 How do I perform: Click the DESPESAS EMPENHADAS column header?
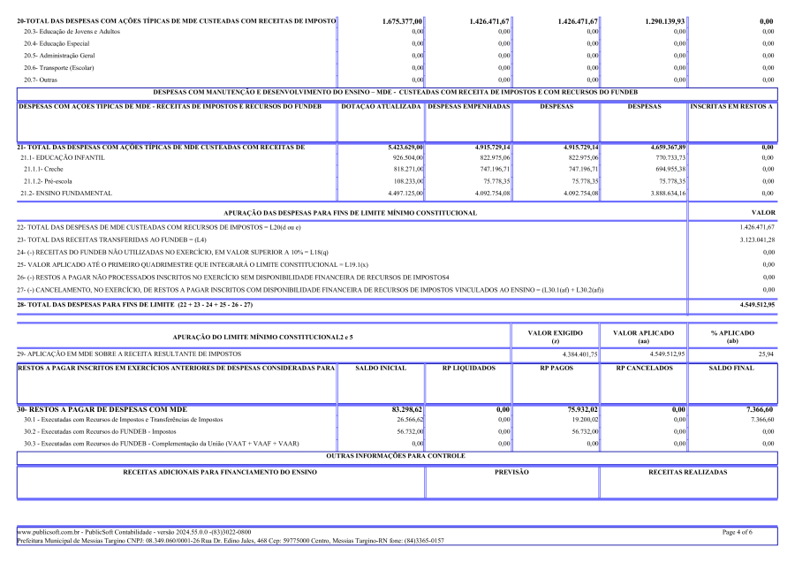tap(469, 107)
